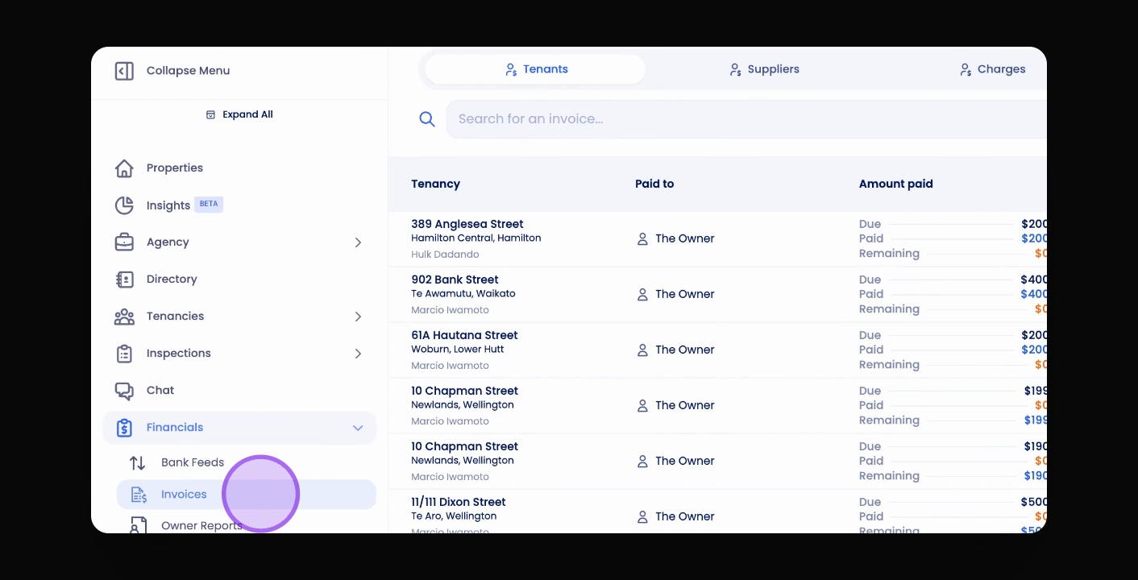Expand the Agency submenu chevron
Screen dimensions: 1138x580
pos(358,242)
